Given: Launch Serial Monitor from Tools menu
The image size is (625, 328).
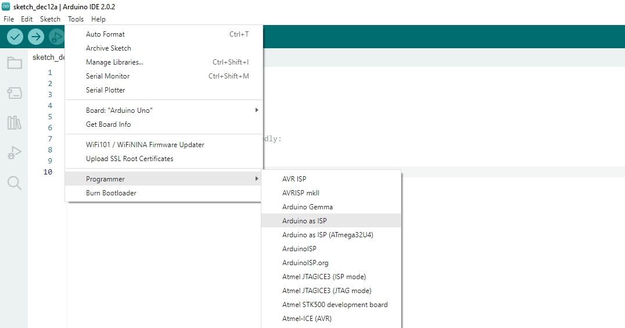Looking at the screenshot, I should click(108, 76).
